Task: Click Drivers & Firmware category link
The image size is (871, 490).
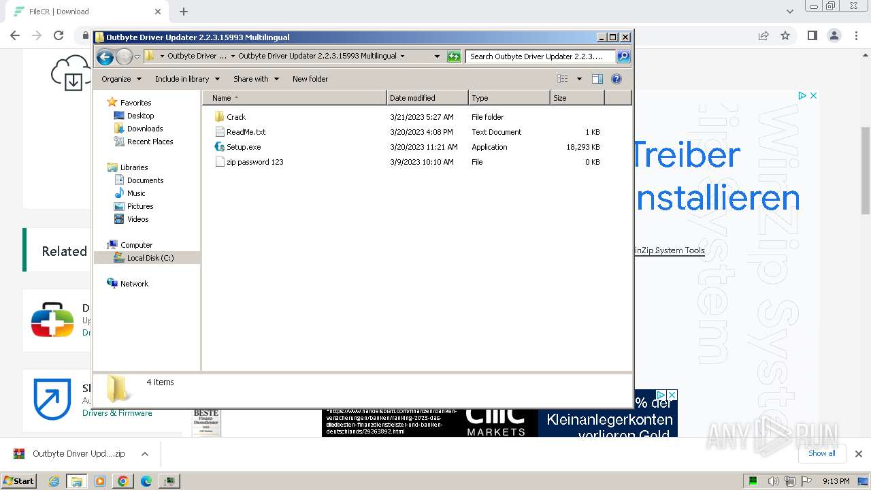Action: point(117,413)
